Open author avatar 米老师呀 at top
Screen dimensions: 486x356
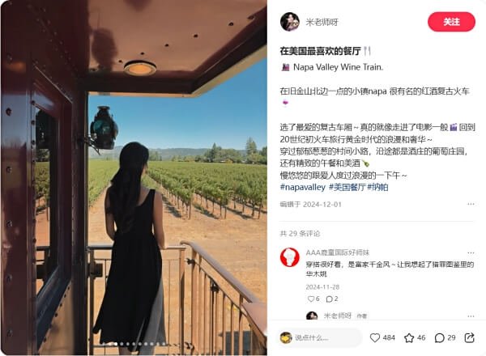click(x=289, y=22)
